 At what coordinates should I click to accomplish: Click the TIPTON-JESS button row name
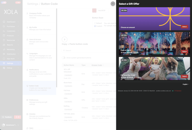pyautogui.click(x=69, y=114)
